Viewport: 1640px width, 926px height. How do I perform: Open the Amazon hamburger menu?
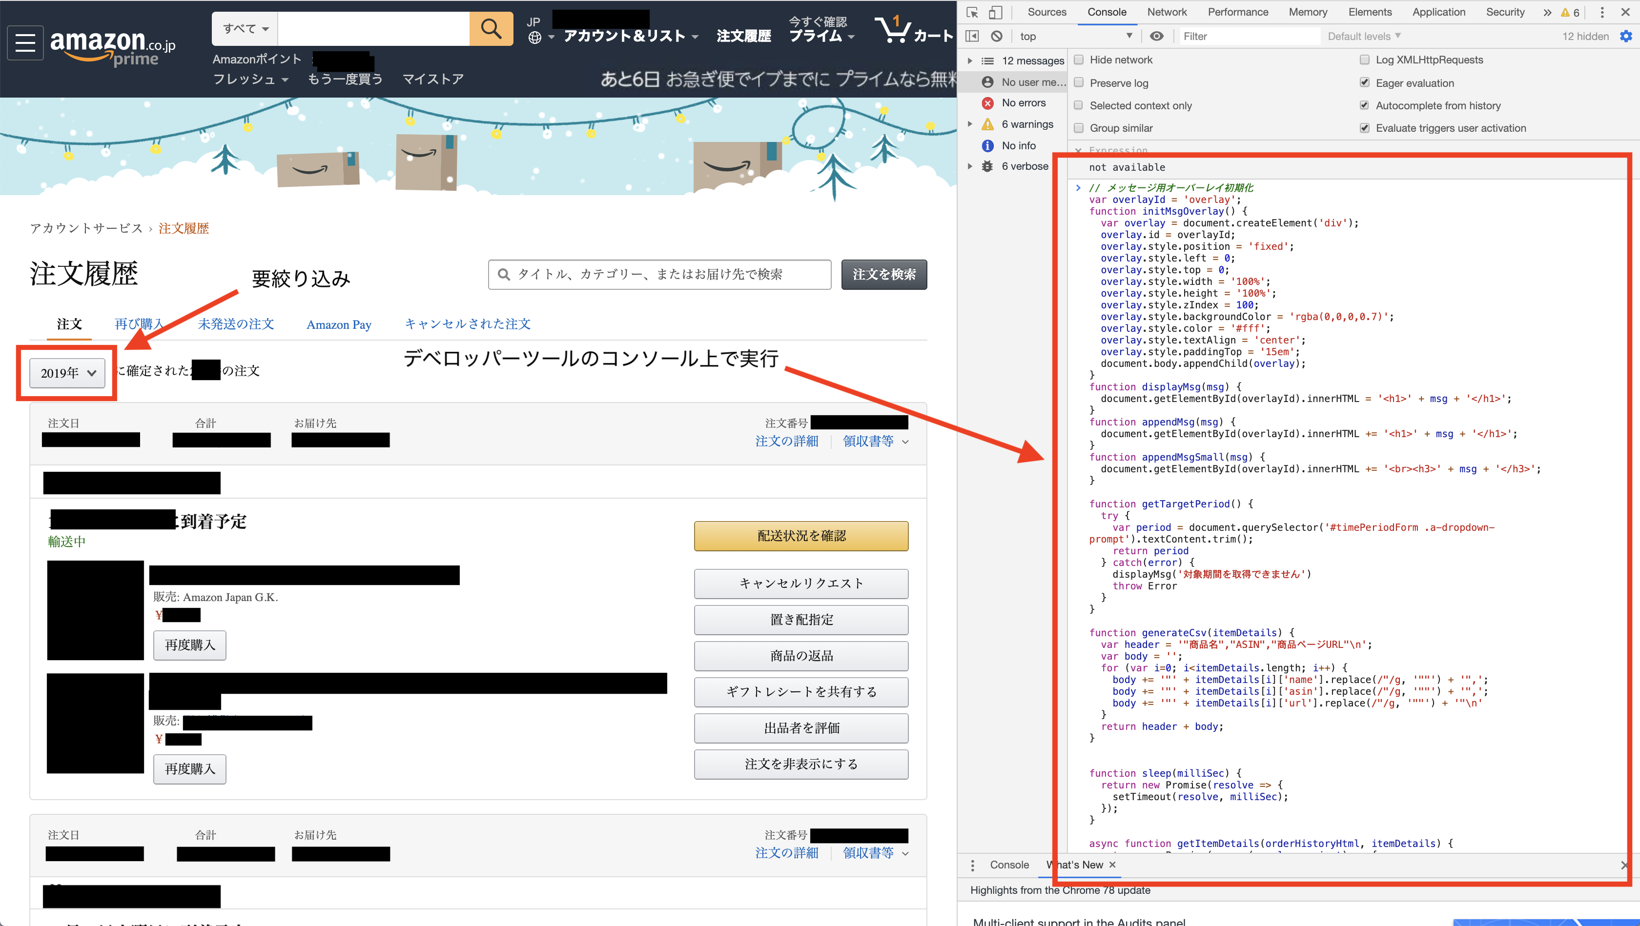(x=25, y=42)
